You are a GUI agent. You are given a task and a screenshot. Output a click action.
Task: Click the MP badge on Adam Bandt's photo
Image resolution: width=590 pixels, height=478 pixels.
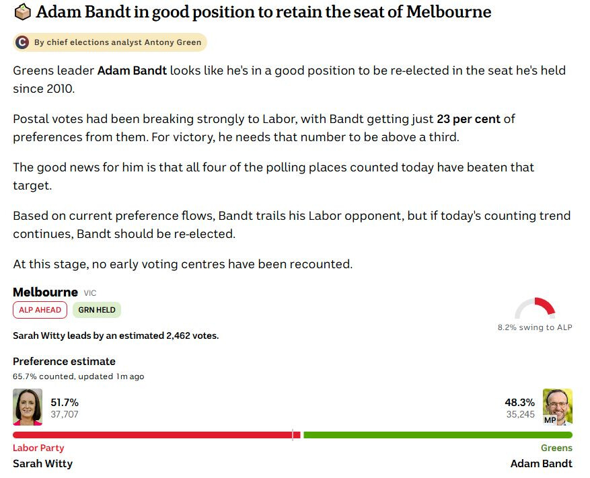[x=550, y=420]
